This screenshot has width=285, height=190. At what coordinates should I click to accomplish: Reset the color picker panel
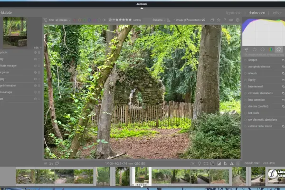[x=35, y=72]
